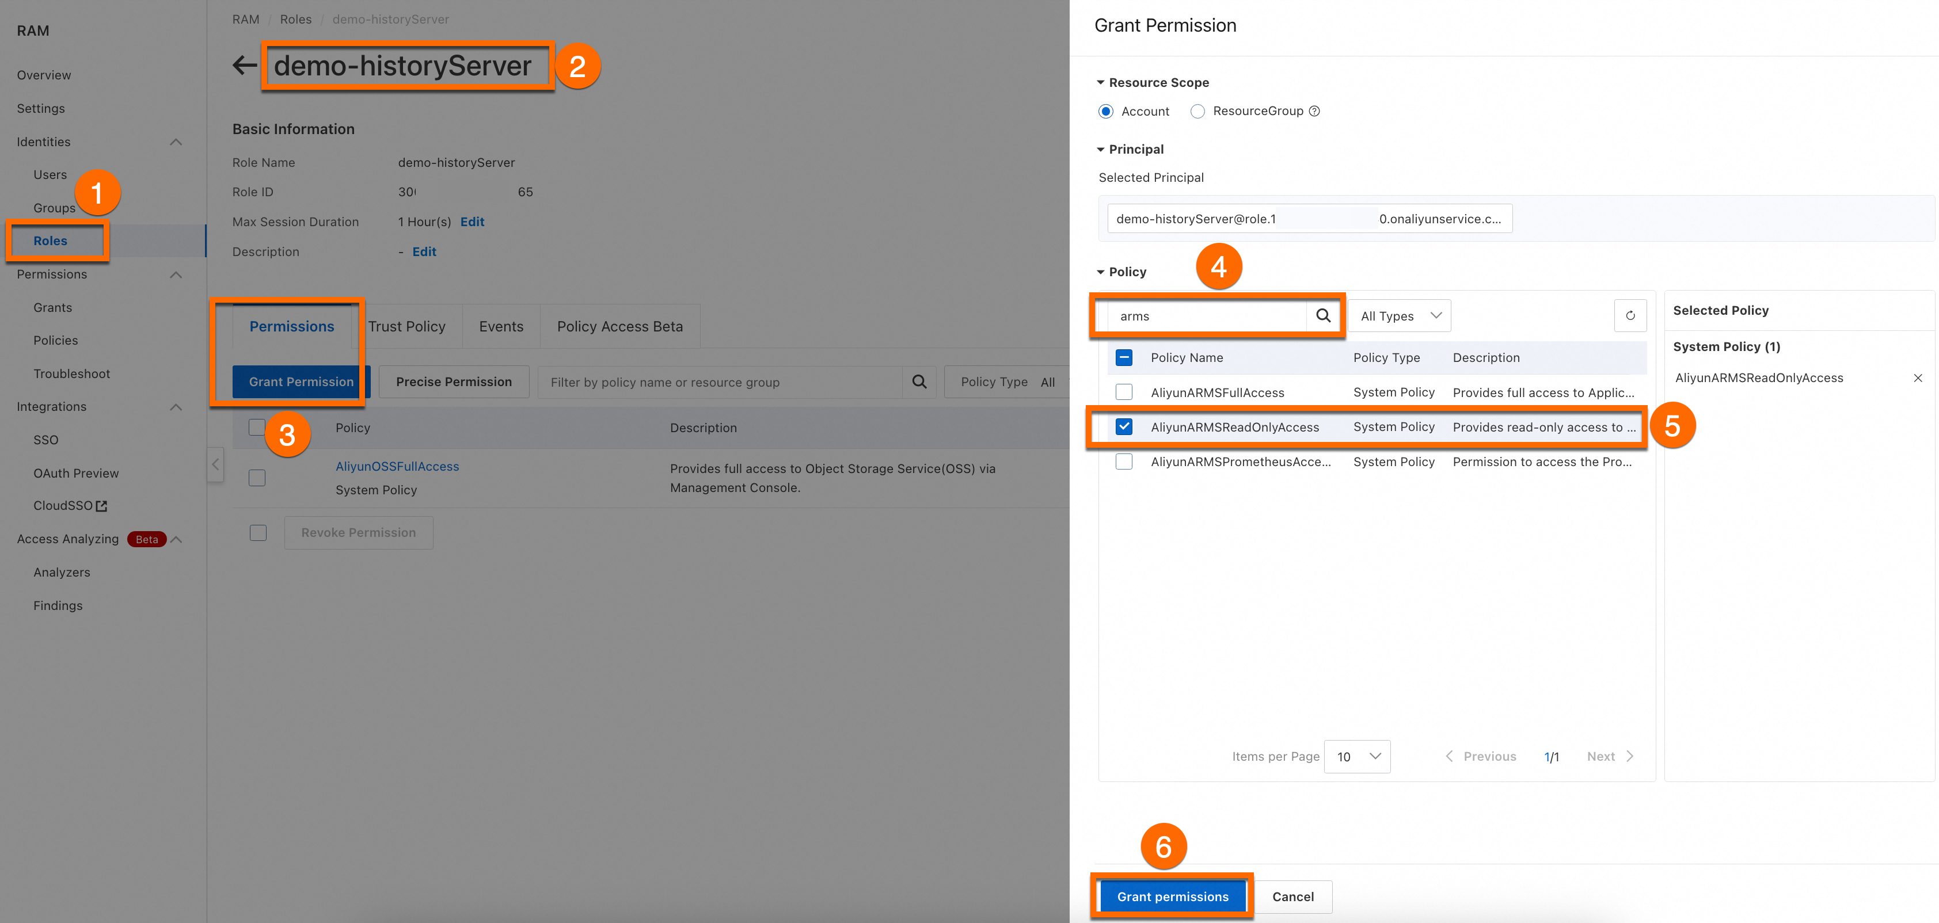1939x923 pixels.
Task: Click the policy search magnifier icon
Action: pos(1322,316)
